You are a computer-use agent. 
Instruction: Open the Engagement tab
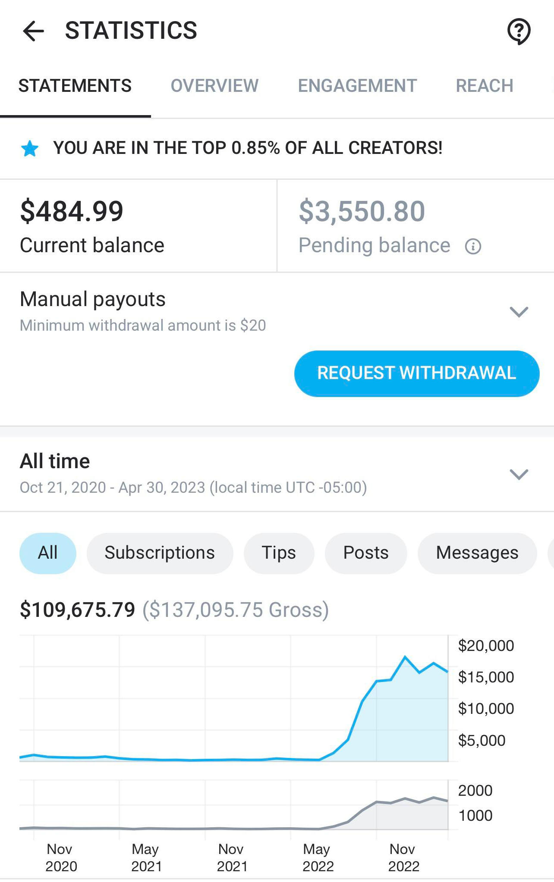(x=357, y=86)
